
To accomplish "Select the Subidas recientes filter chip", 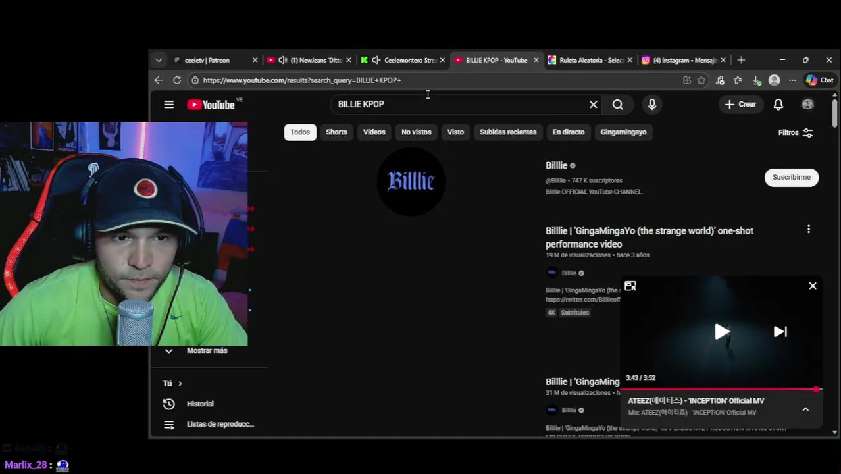I will pyautogui.click(x=508, y=132).
